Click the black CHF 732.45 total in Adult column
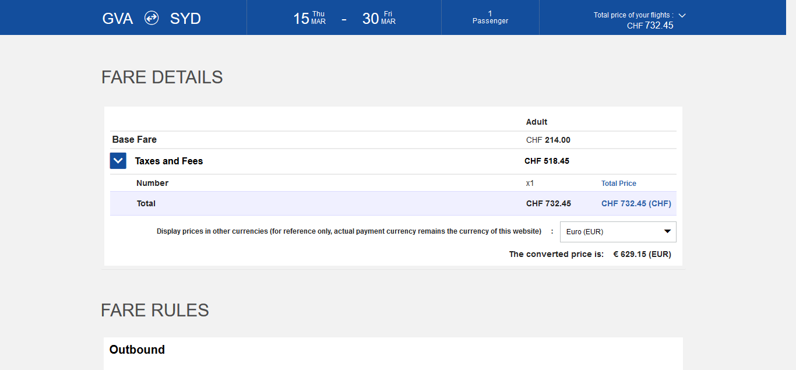 click(548, 203)
